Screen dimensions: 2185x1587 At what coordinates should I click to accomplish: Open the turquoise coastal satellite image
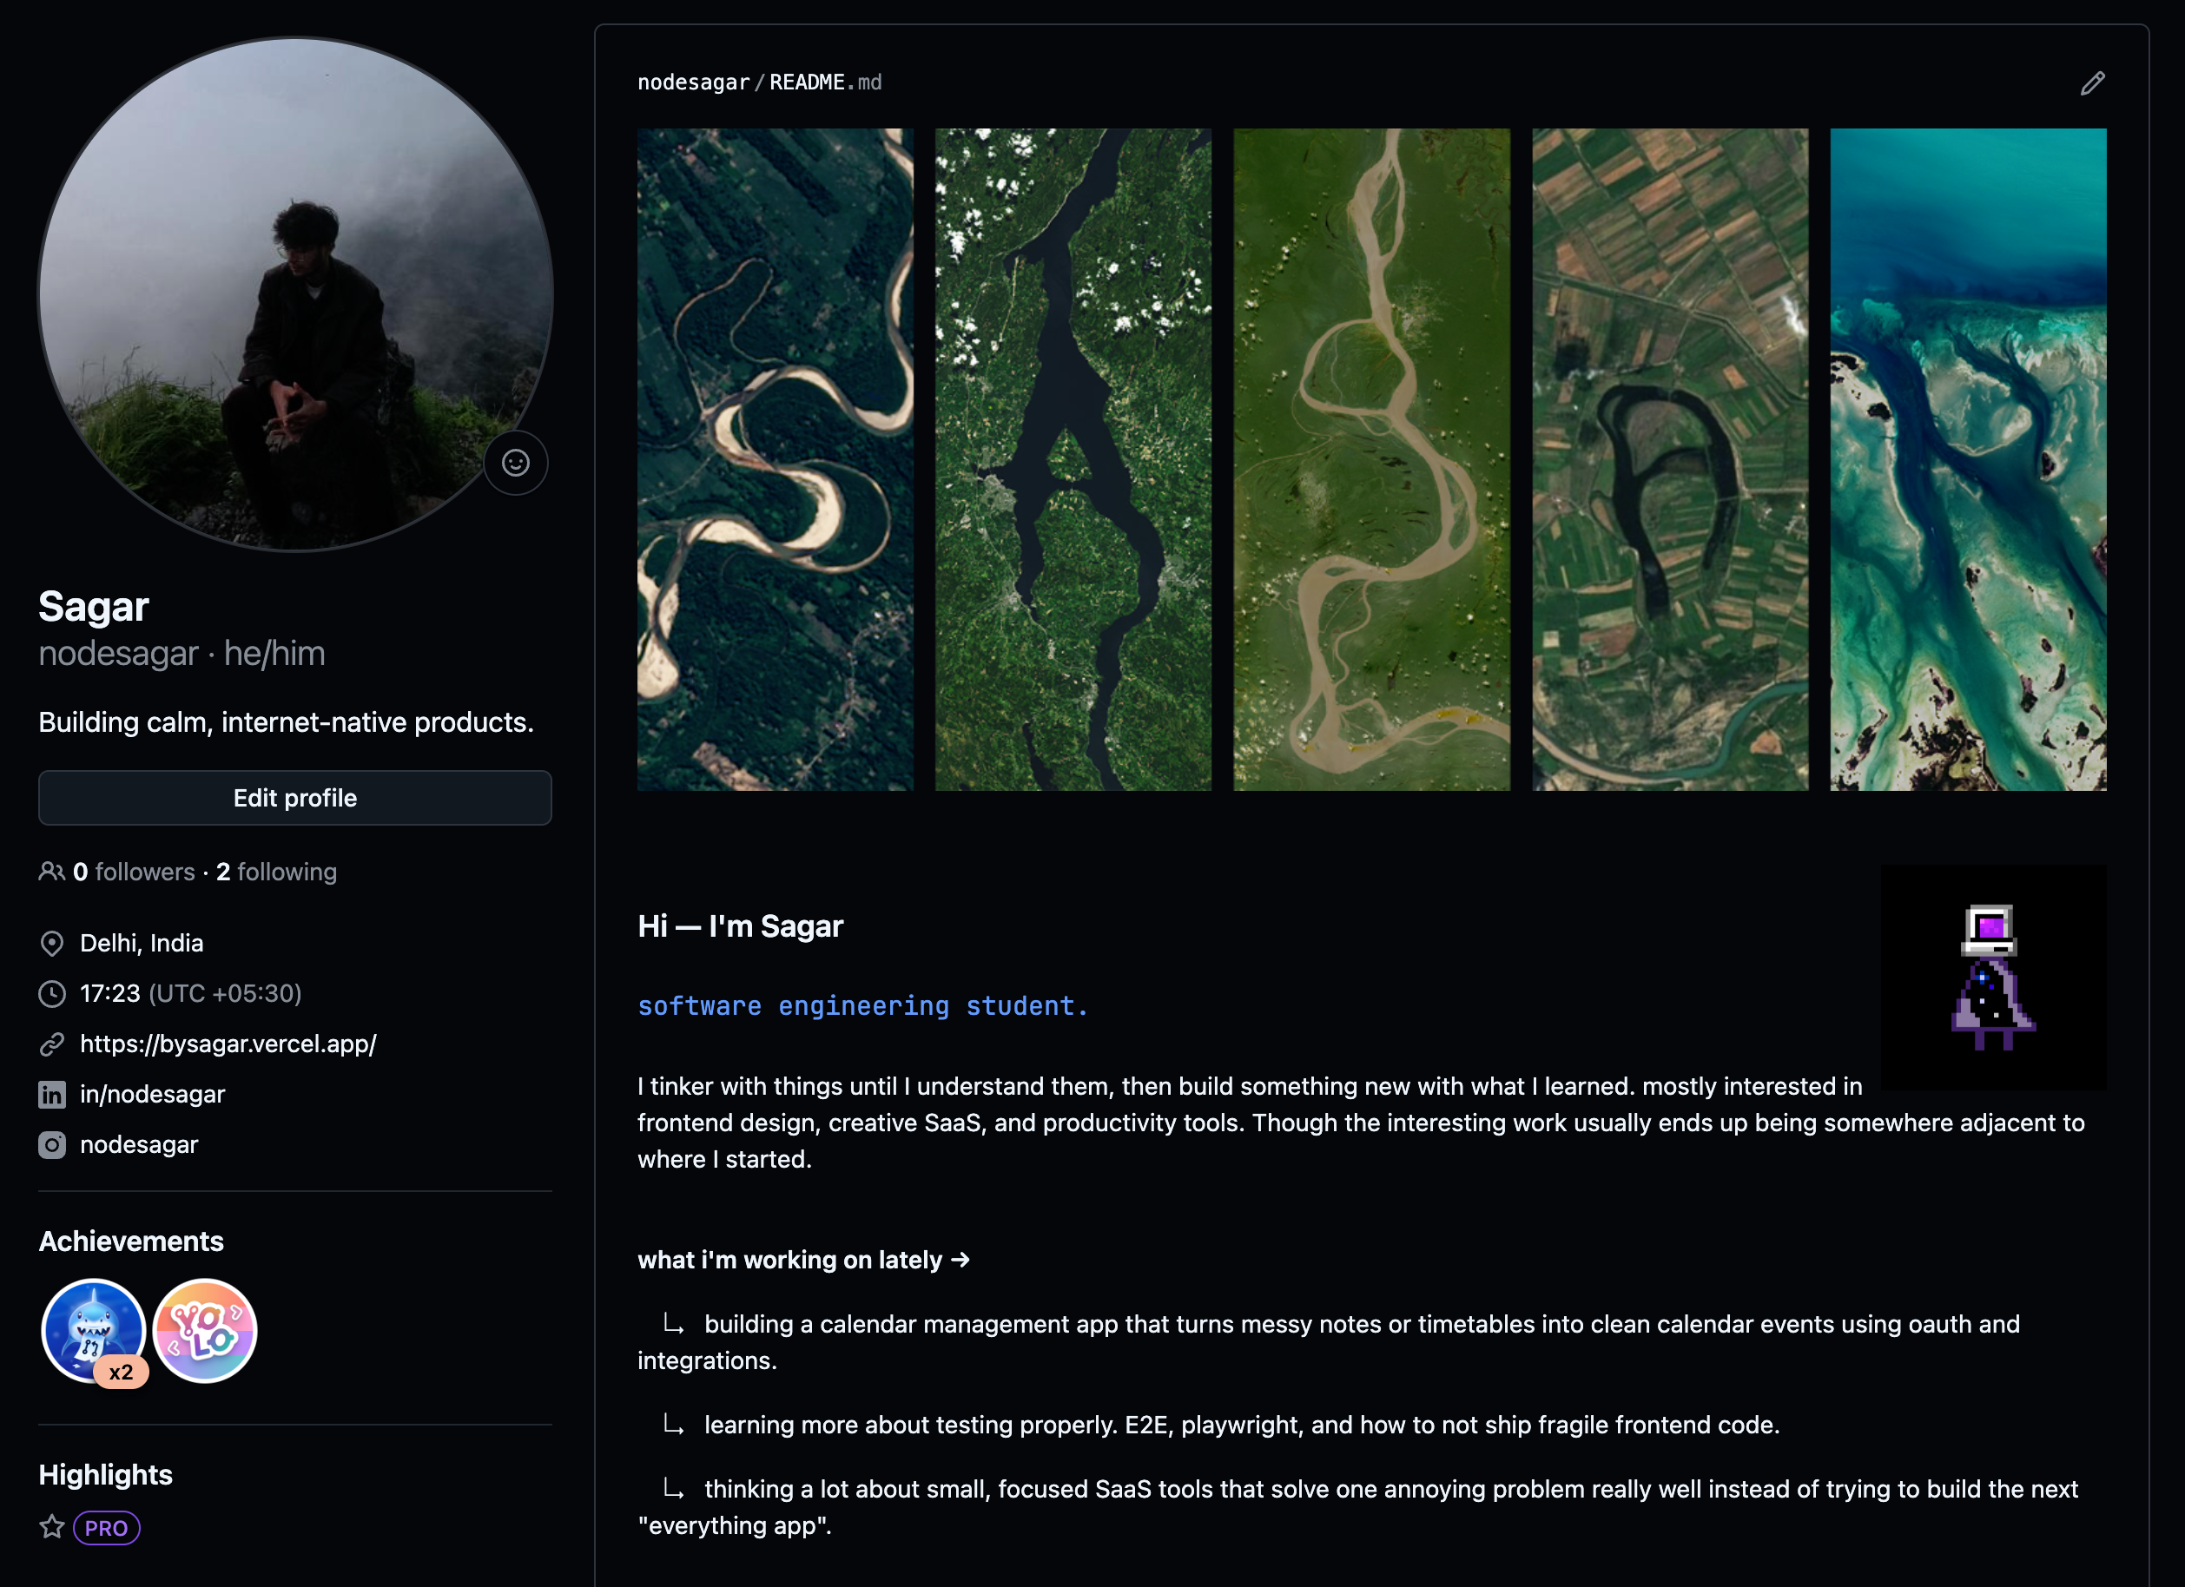pyautogui.click(x=1968, y=459)
